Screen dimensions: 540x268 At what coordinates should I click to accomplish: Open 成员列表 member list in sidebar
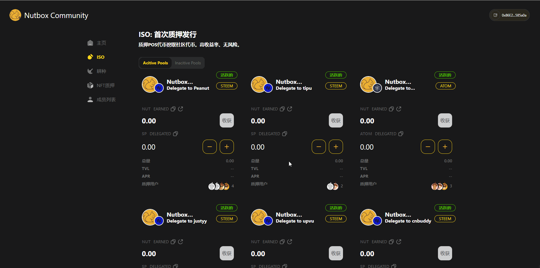click(106, 99)
